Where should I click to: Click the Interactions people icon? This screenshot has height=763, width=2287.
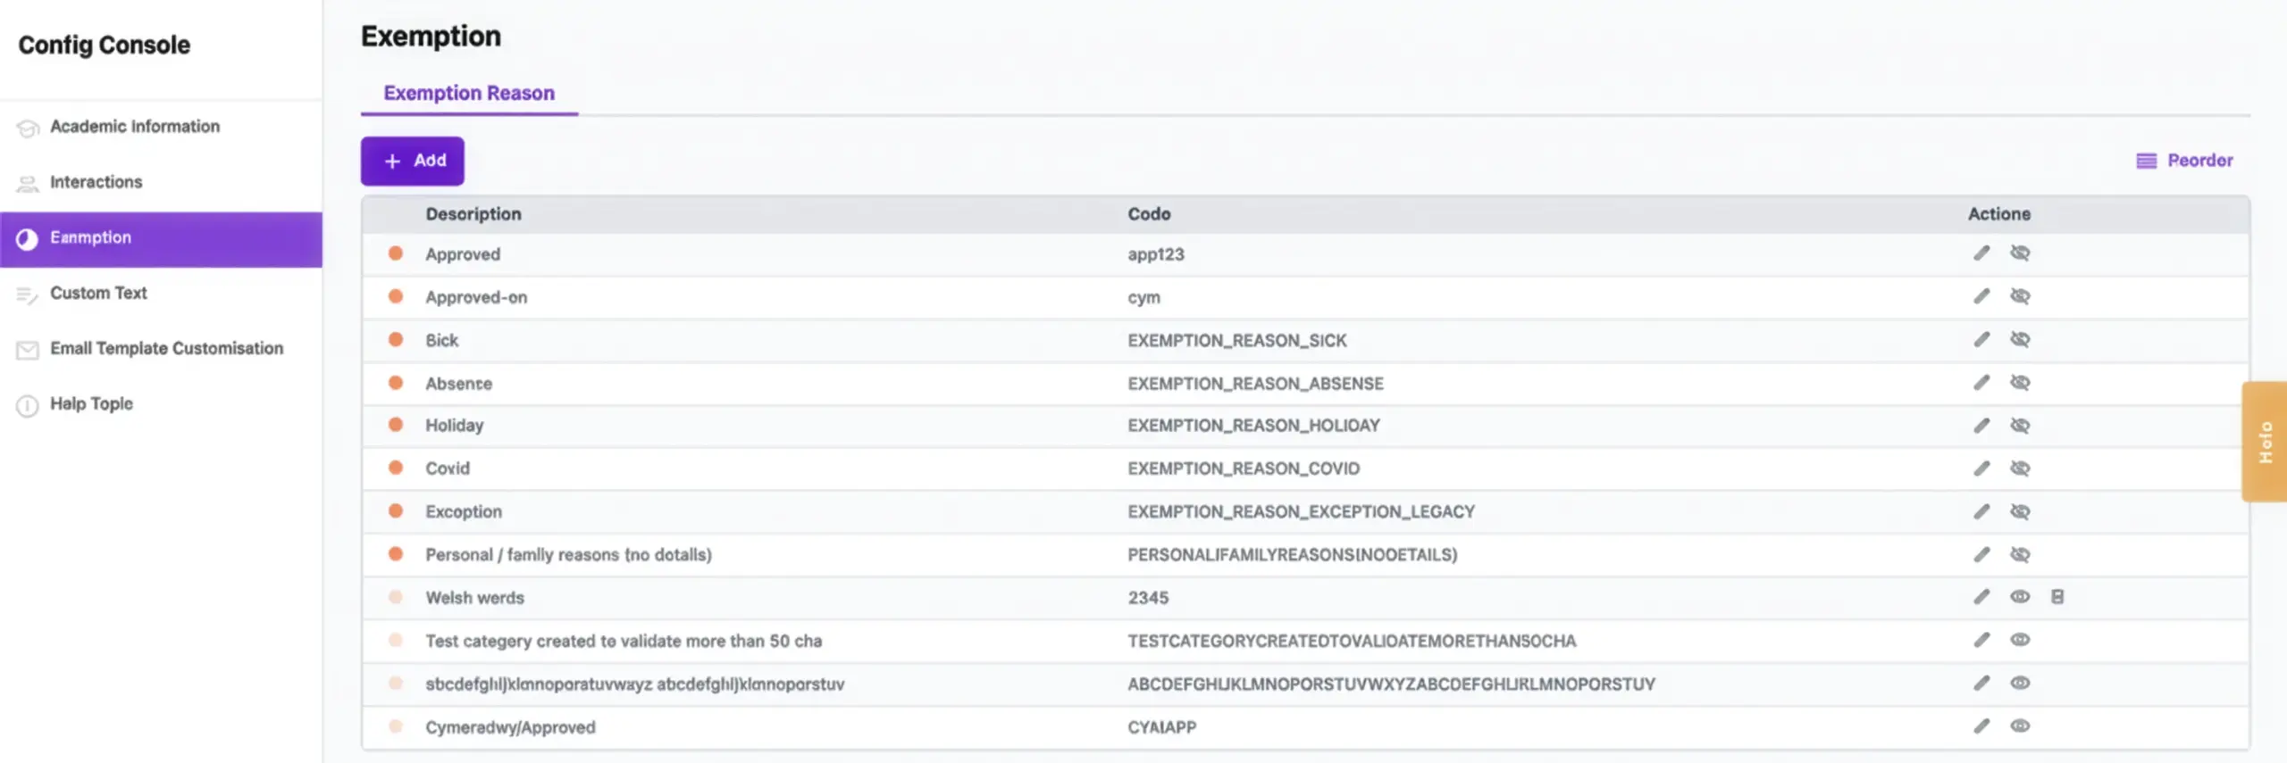(x=28, y=184)
